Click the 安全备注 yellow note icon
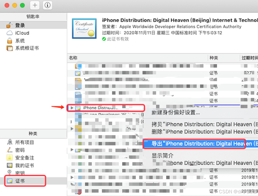The image size is (258, 196). 10,158
